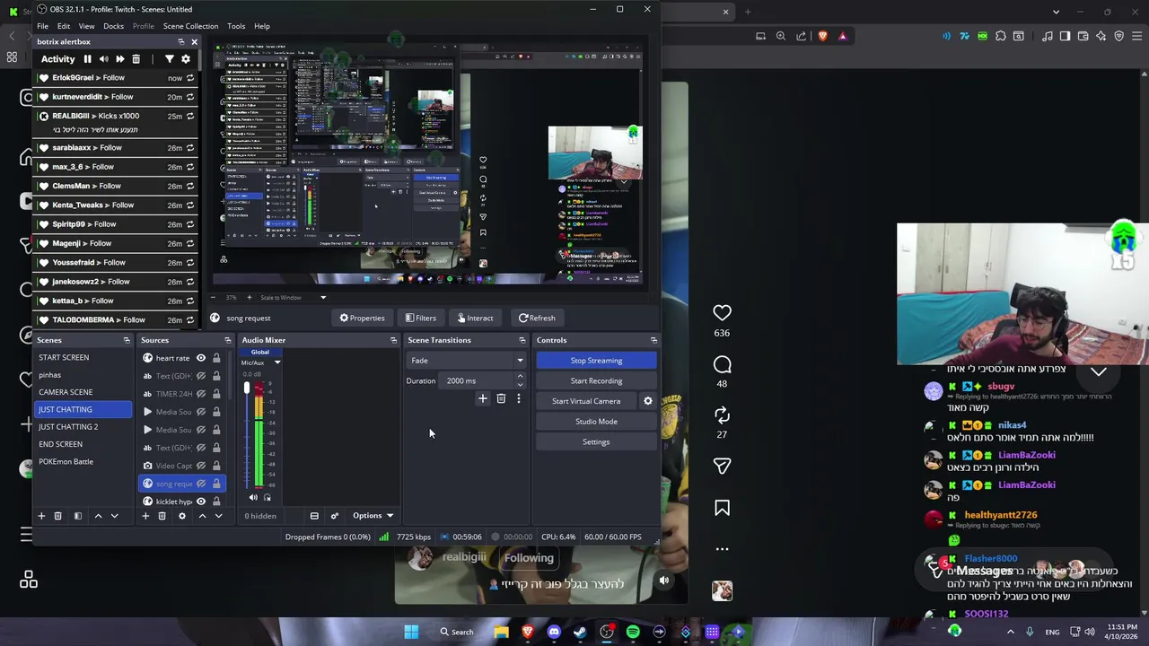
Task: Replay the REALBIGIII Kicks x1000 alert
Action: coord(189,116)
